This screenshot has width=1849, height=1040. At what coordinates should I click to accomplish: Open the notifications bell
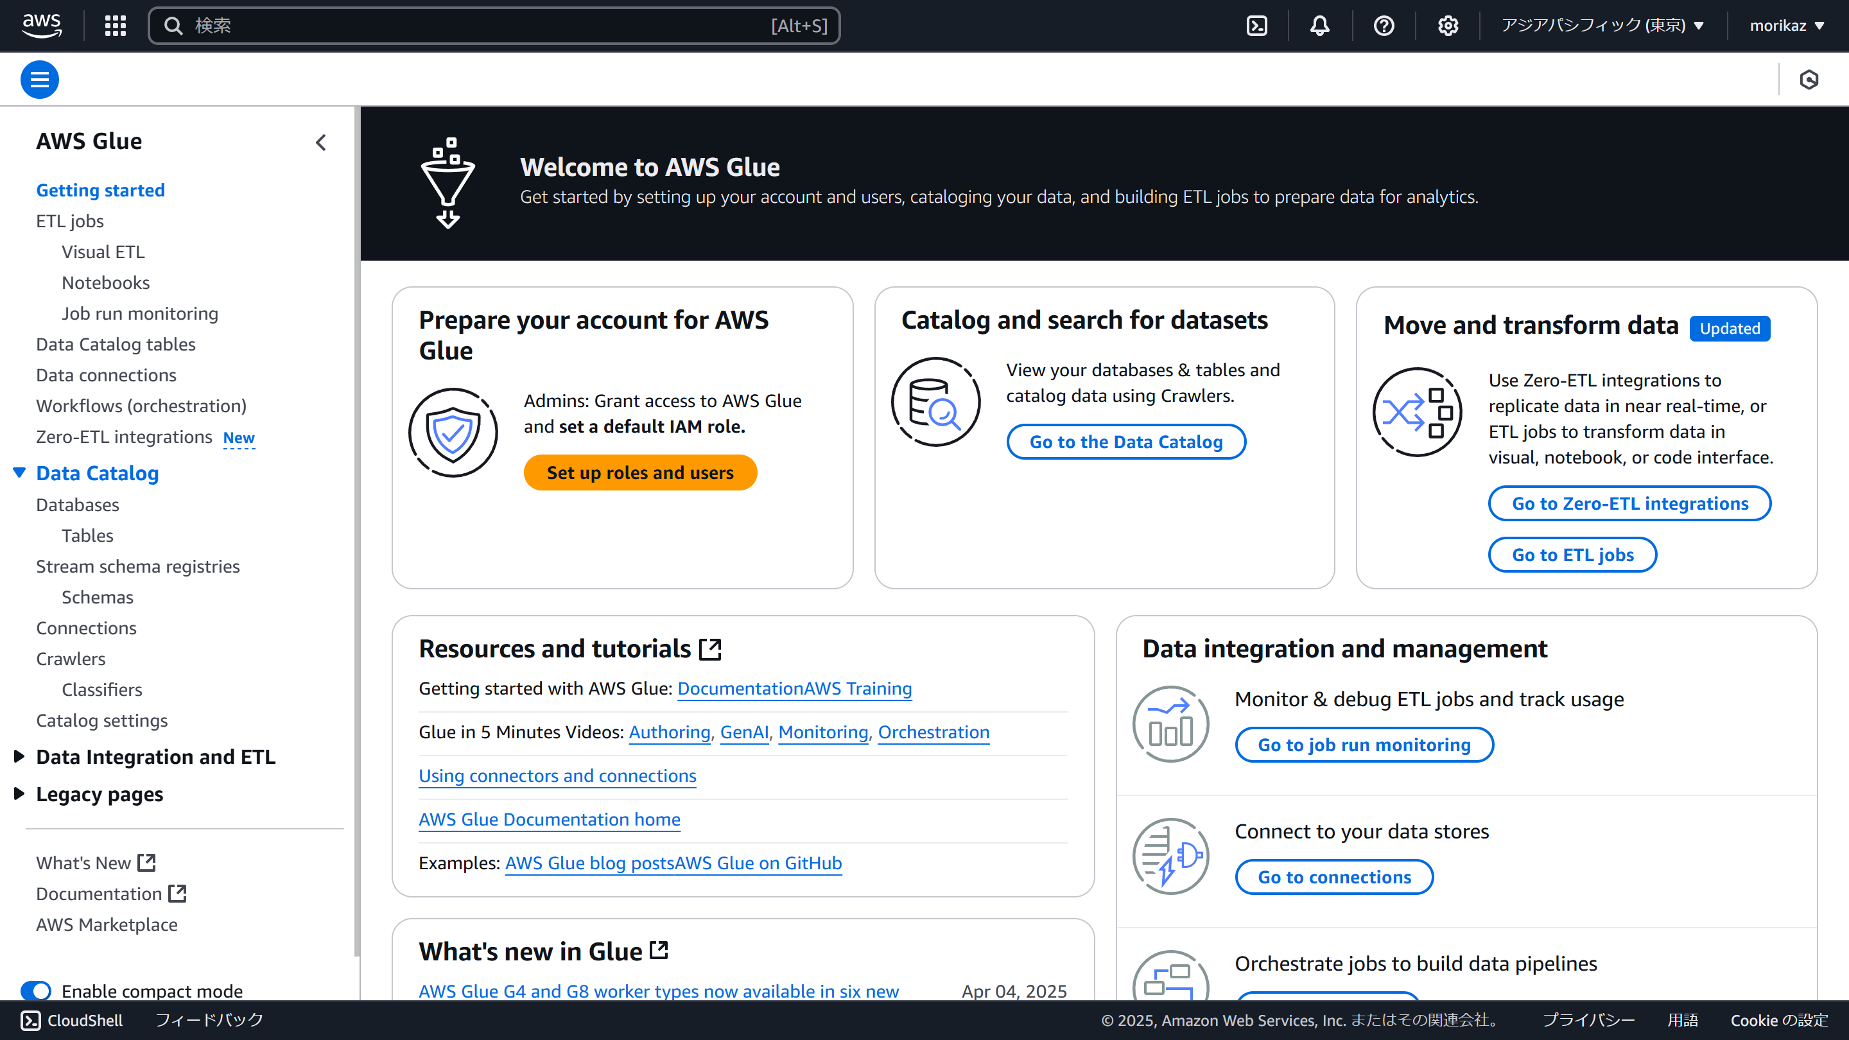pos(1319,26)
